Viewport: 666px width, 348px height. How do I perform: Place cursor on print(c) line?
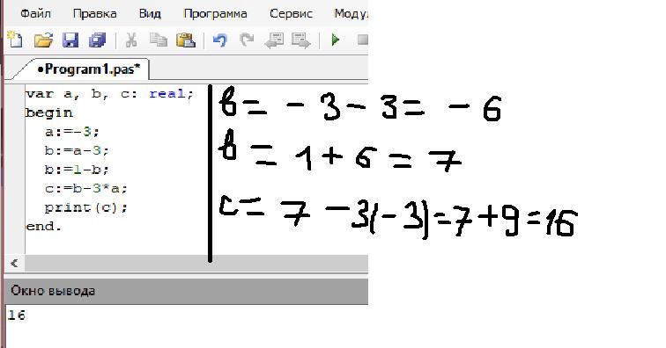tap(85, 207)
